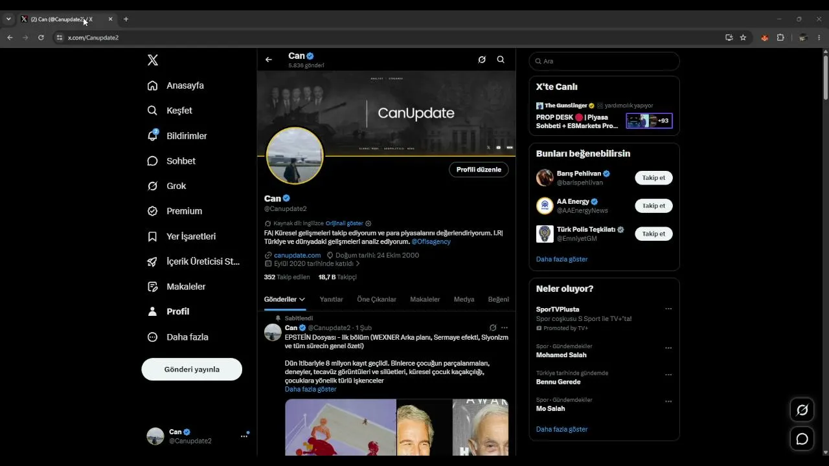The width and height of the screenshot is (829, 466).
Task: Open more options for the Mo Salah trend
Action: tap(668, 401)
